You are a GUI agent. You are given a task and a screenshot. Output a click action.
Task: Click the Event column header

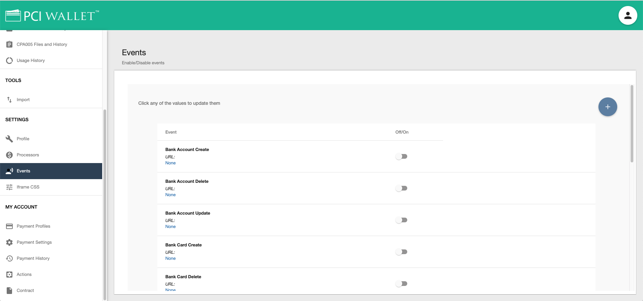(x=171, y=132)
